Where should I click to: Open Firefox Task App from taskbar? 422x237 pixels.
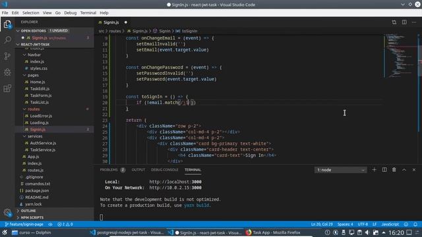pyautogui.click(x=273, y=232)
